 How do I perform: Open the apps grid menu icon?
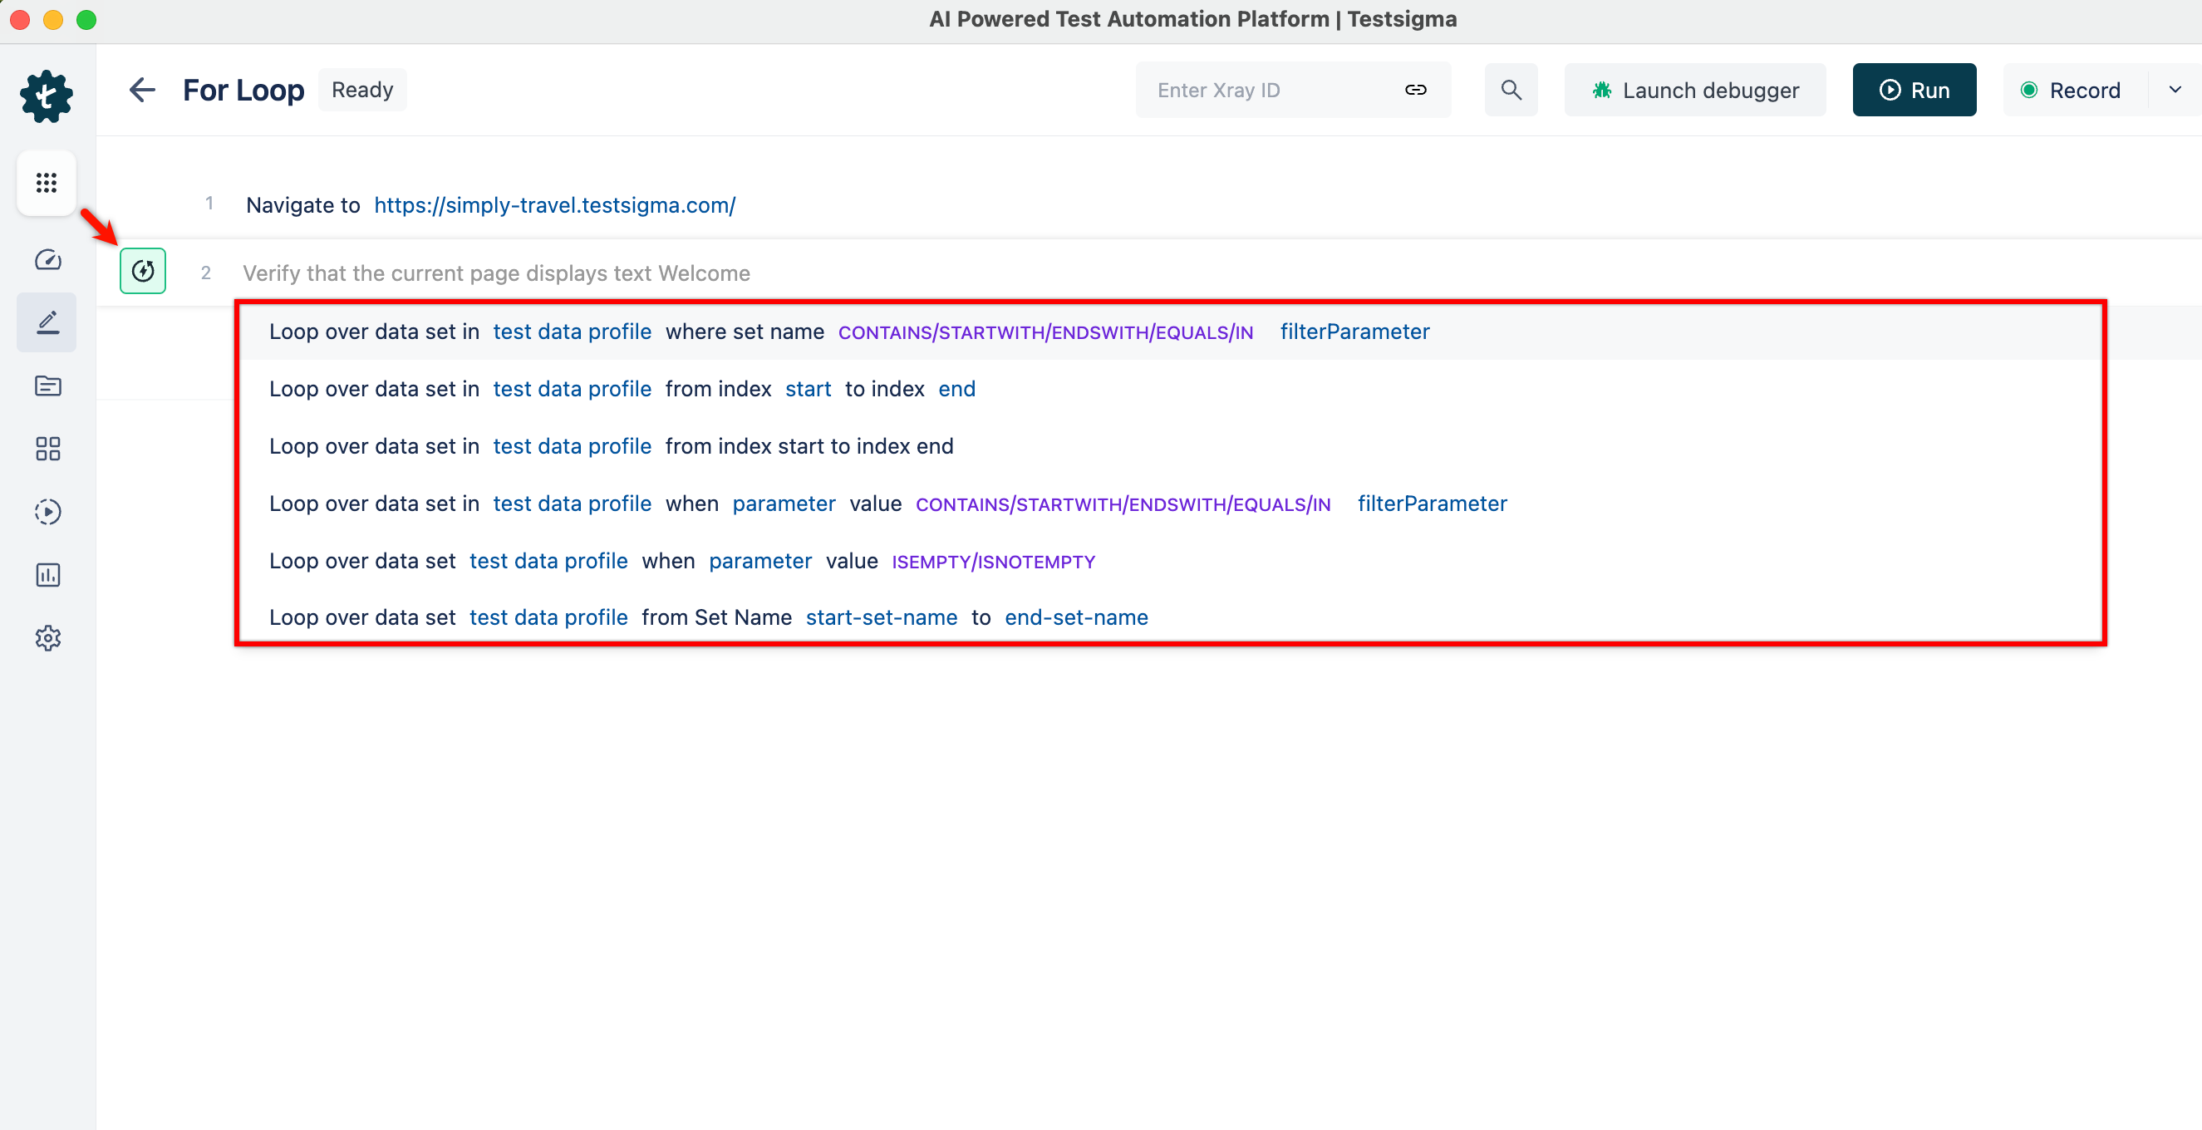pyautogui.click(x=47, y=183)
